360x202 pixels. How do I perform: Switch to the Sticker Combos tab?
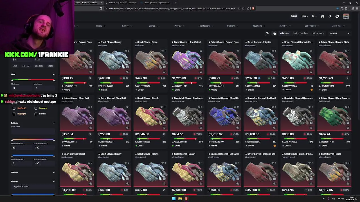tap(300, 33)
